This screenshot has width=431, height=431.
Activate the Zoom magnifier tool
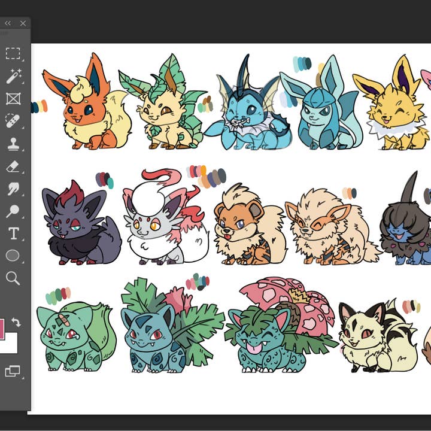[x=13, y=278]
